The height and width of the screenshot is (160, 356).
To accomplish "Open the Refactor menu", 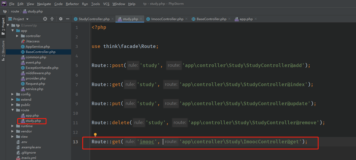I will tap(72, 4).
